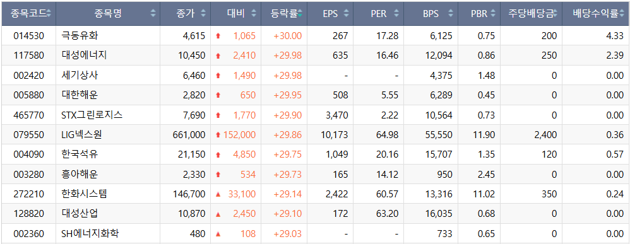Sort by 주당배당금 column sort arrows
Viewport: 630px width, 244px height.
coord(555,14)
